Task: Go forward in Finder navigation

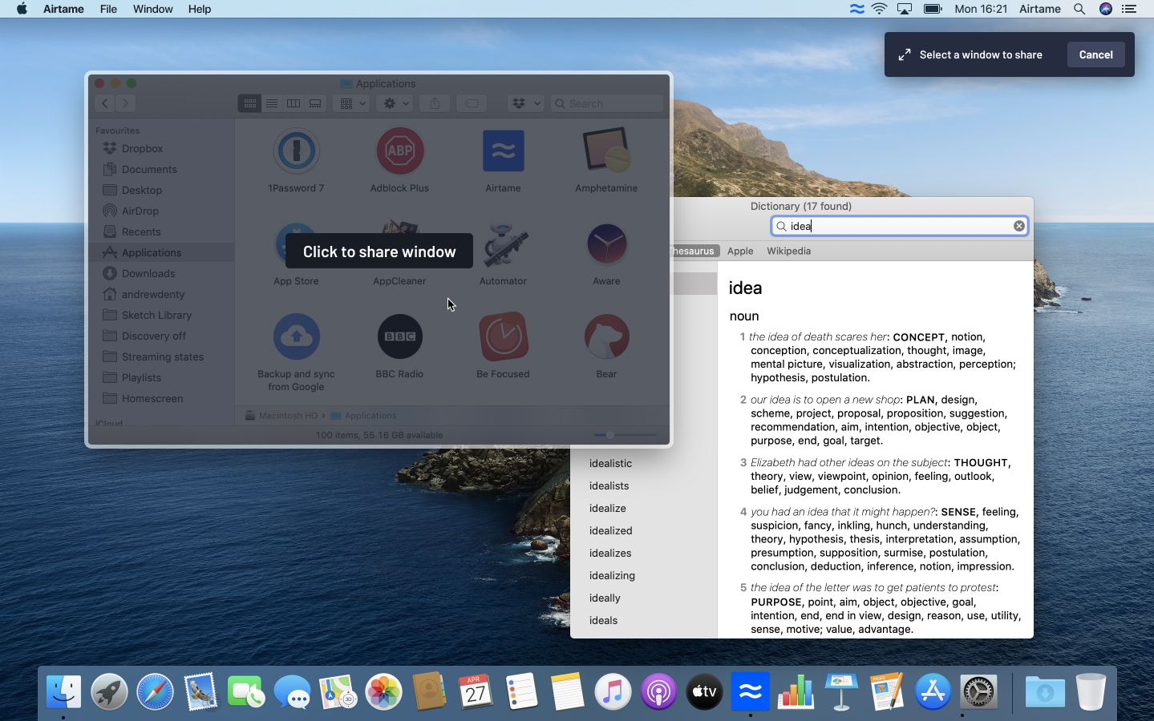Action: (125, 103)
